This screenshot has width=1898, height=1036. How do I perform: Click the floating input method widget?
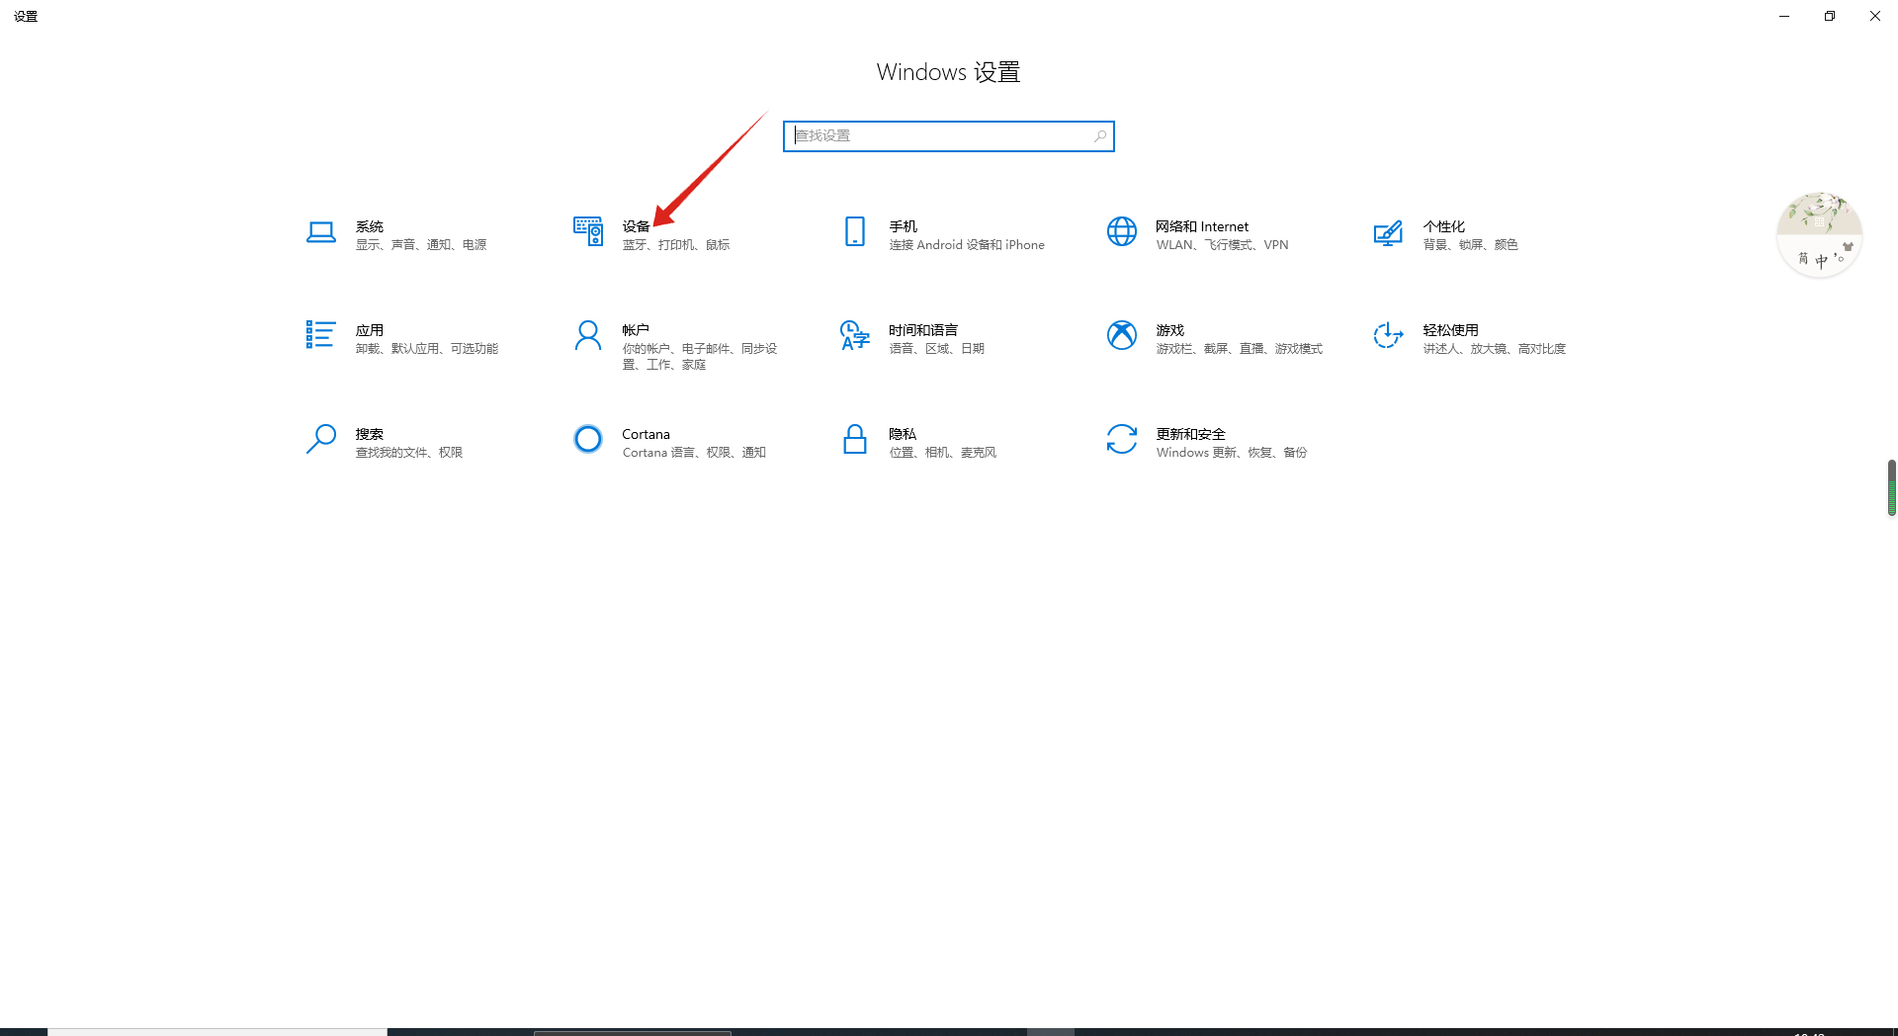[x=1819, y=235]
